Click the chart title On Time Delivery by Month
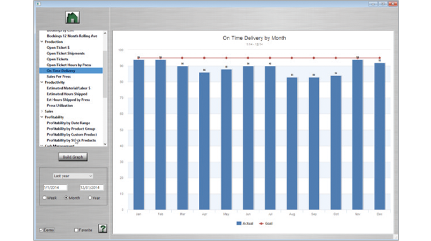Image resolution: width=431 pixels, height=241 pixels. 254,38
